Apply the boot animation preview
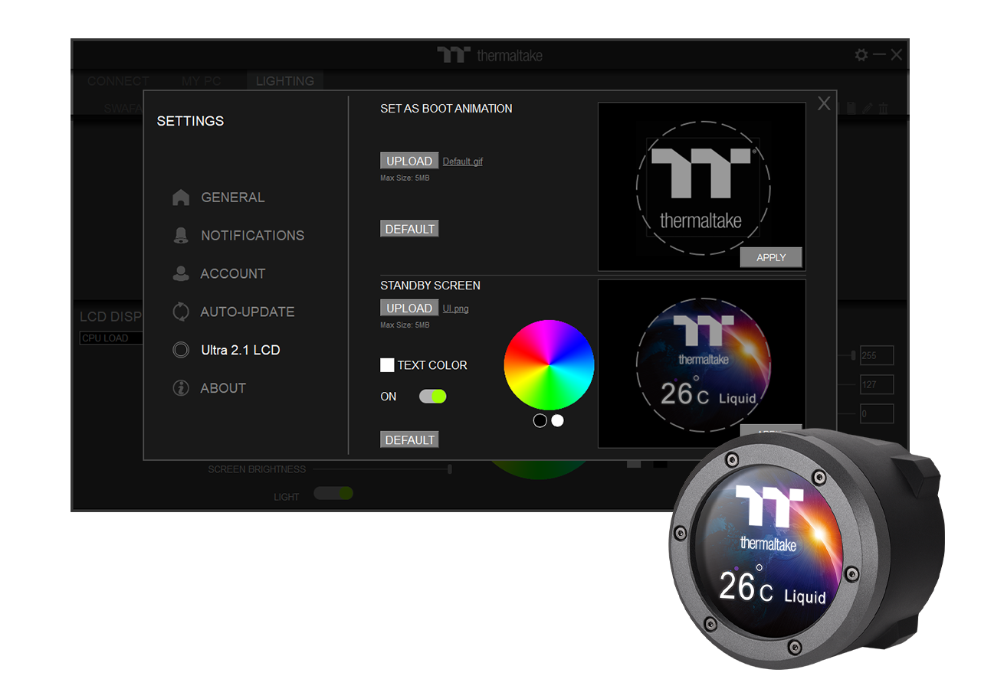Viewport: 981px width, 689px height. click(x=771, y=257)
